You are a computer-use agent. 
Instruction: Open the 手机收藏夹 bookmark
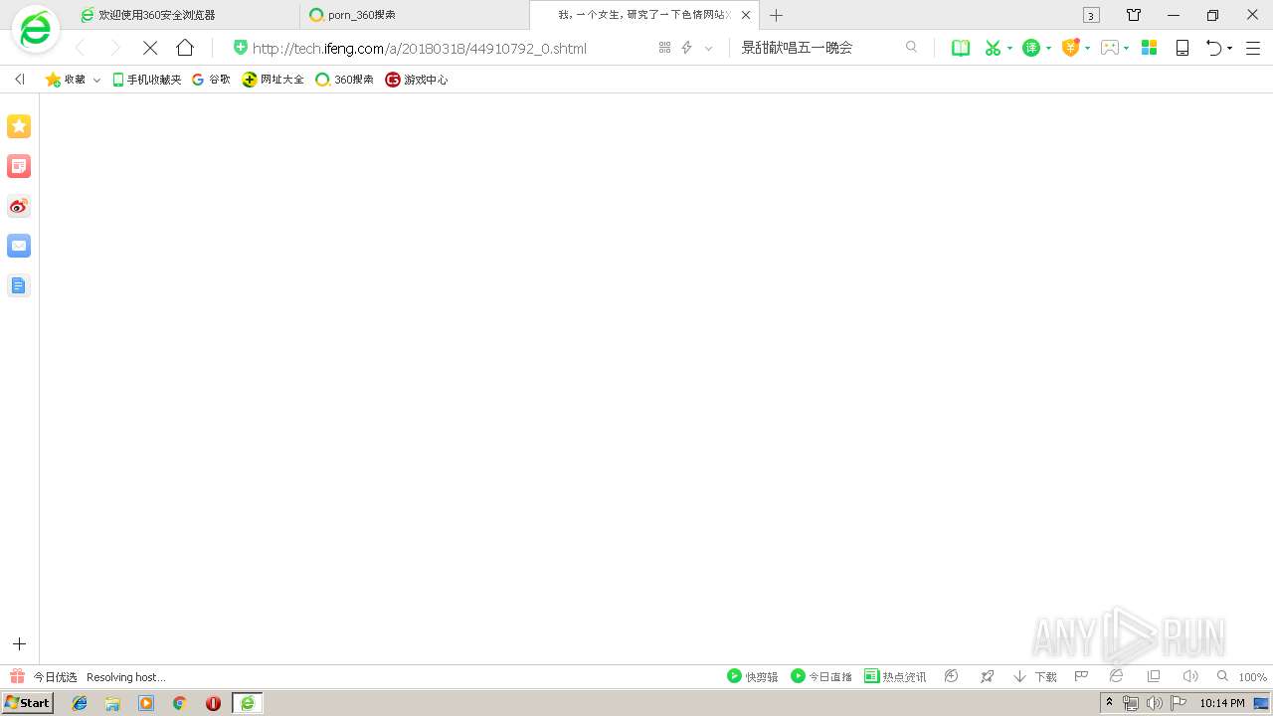[x=146, y=80]
